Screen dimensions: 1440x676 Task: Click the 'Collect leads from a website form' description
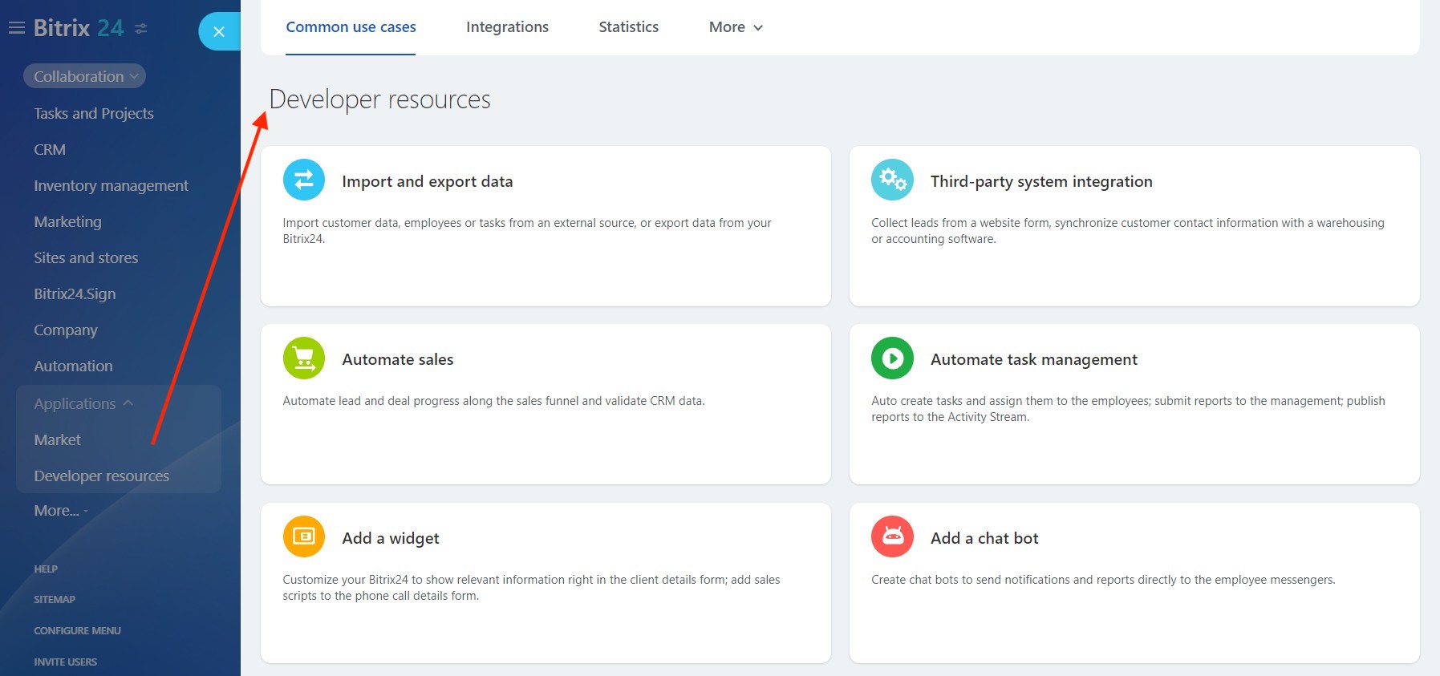(1128, 231)
